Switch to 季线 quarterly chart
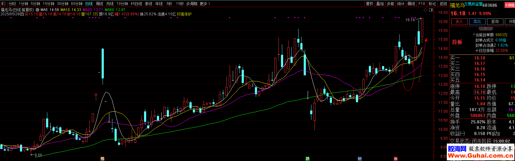Image resolution: width=515 pixels, height=161 pixels. (x=148, y=4)
